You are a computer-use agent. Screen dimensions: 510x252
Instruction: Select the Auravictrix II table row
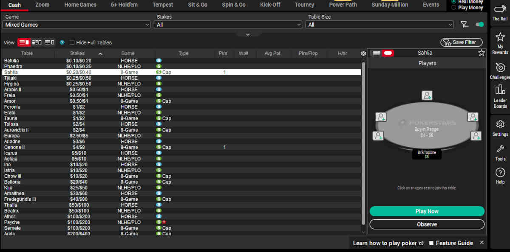point(181,130)
